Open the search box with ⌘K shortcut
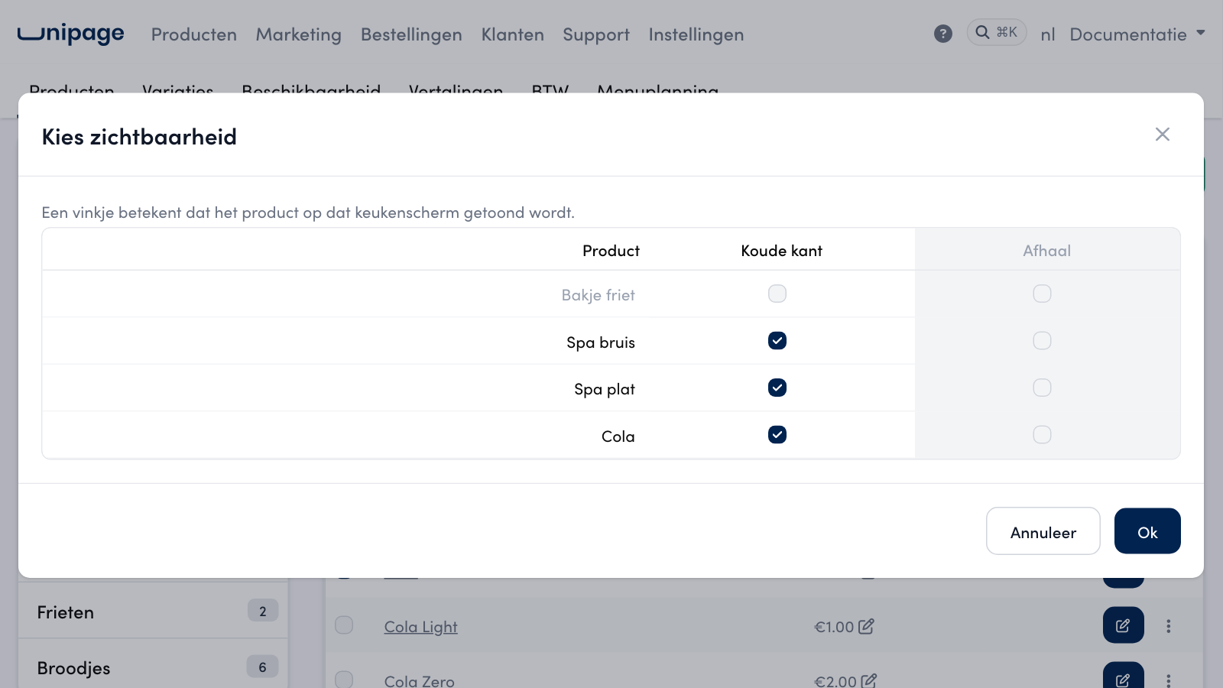The height and width of the screenshot is (688, 1223). point(997,32)
